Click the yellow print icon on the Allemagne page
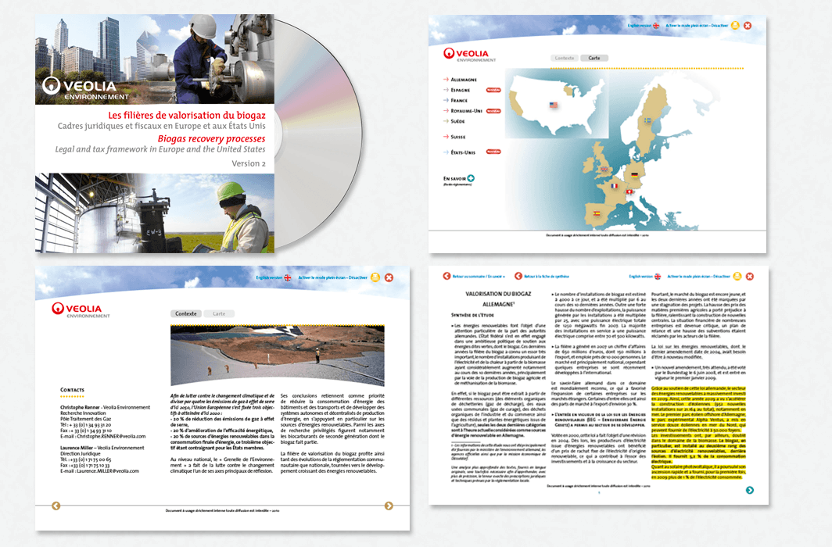Viewport: 832px width, 547px height. (737, 276)
